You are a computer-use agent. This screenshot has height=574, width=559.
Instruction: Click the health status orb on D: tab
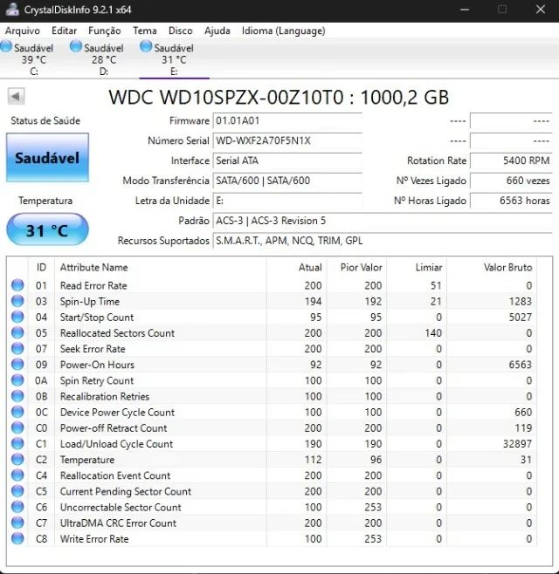click(x=76, y=46)
